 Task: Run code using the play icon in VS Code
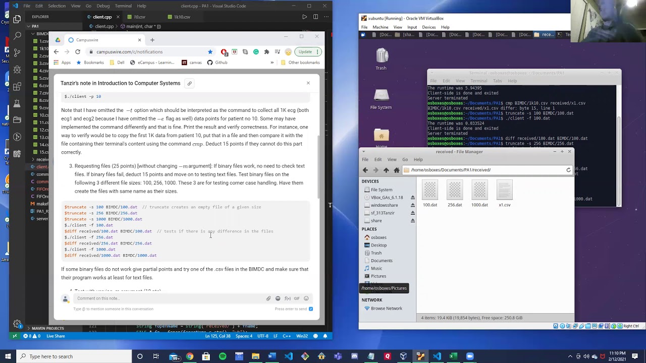tap(304, 17)
